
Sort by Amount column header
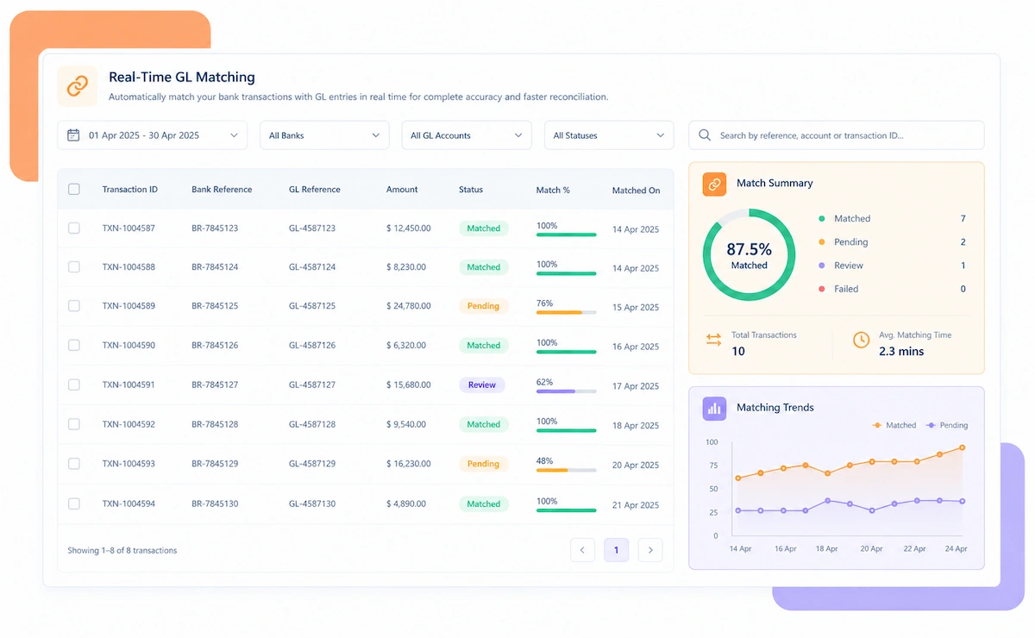(402, 190)
